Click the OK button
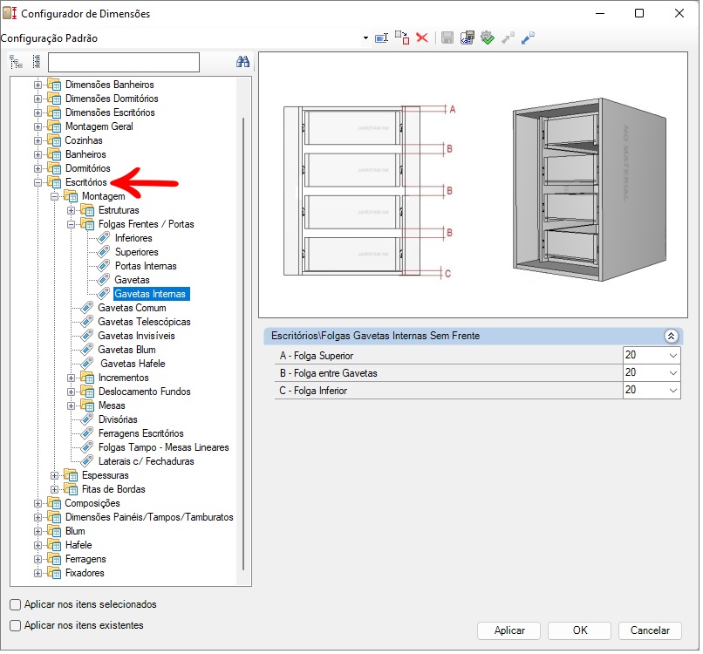Screen dimensions: 703x654 [x=579, y=630]
